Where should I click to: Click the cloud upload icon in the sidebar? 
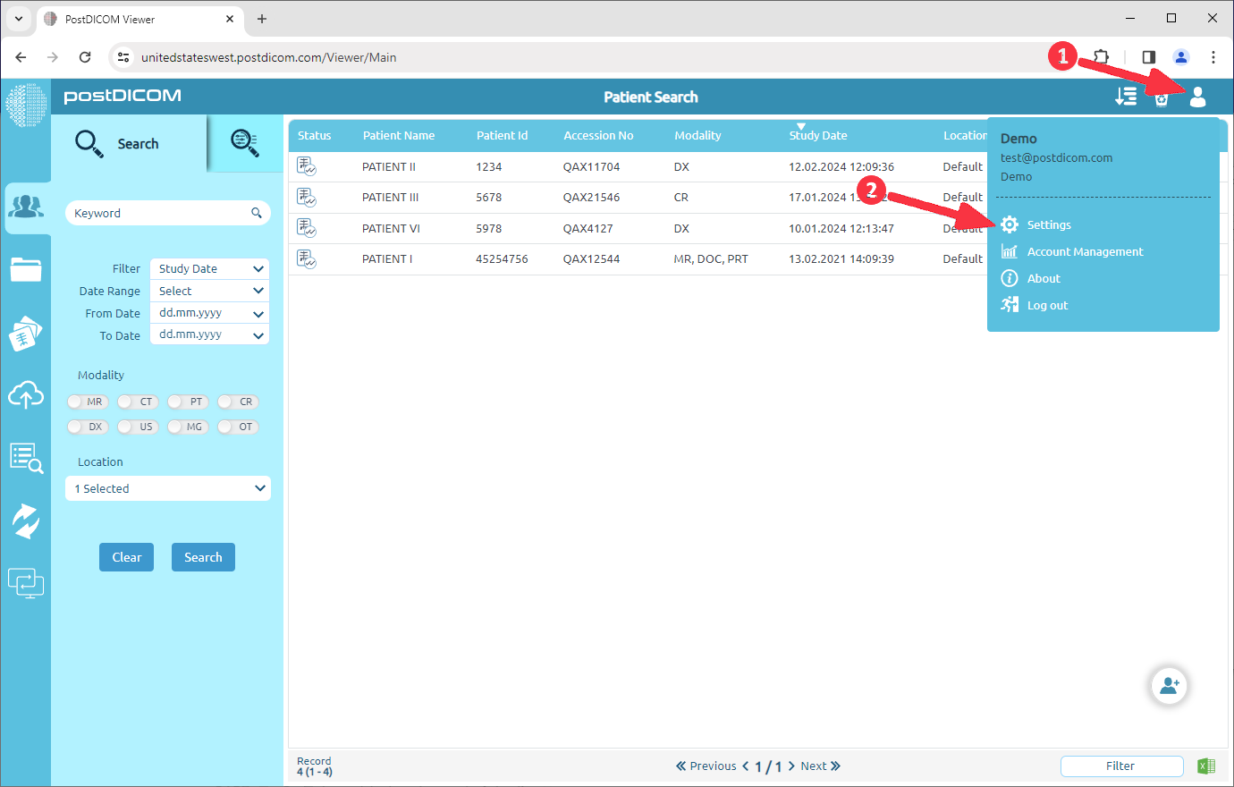(x=27, y=395)
